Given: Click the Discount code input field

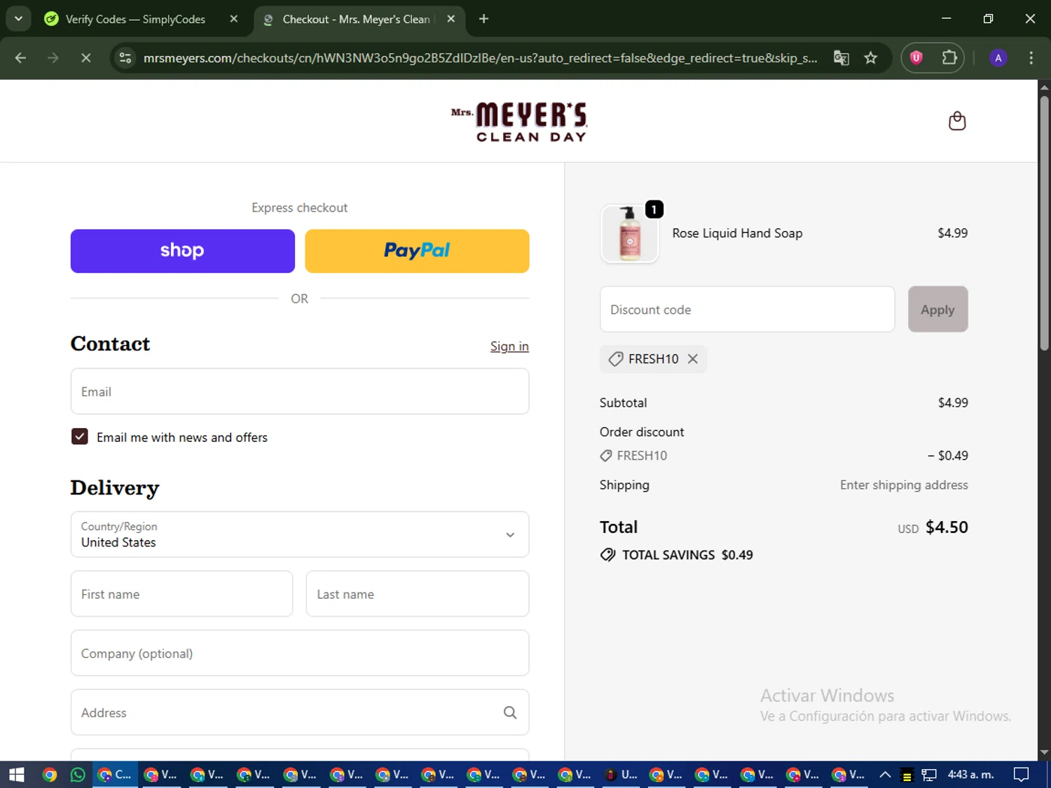Looking at the screenshot, I should [747, 309].
